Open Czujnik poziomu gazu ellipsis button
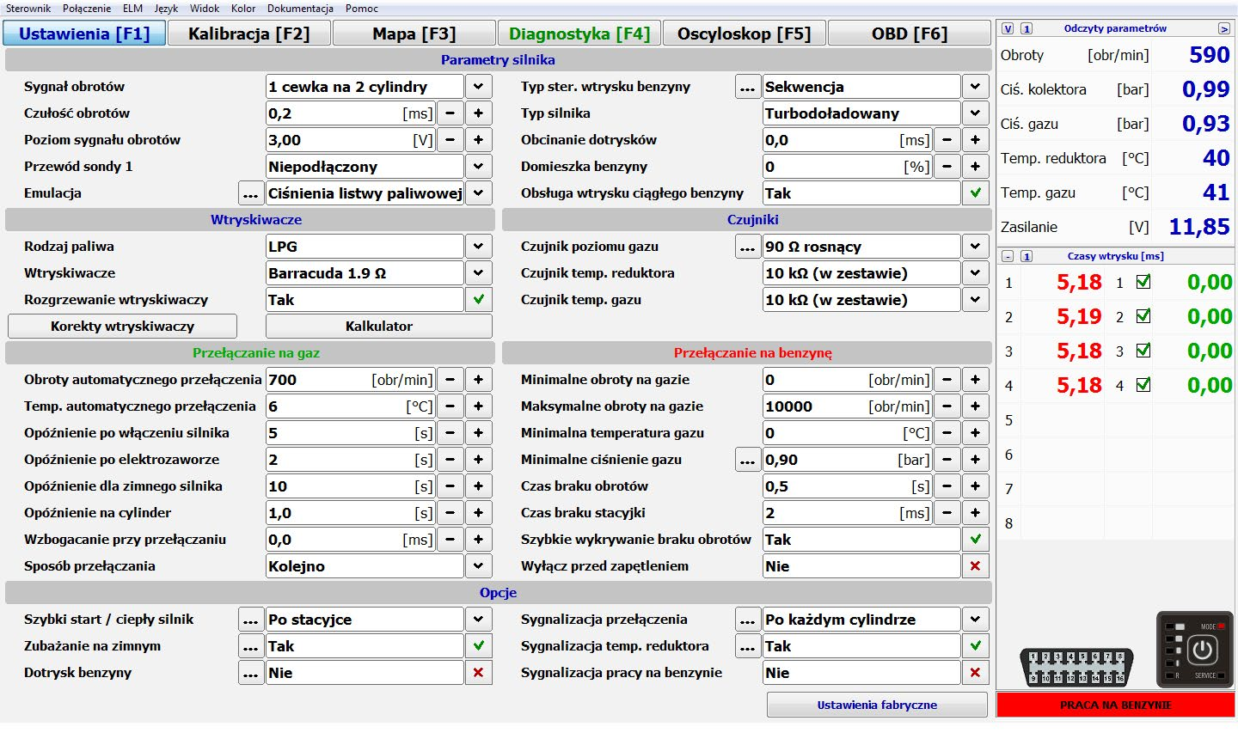 [747, 247]
